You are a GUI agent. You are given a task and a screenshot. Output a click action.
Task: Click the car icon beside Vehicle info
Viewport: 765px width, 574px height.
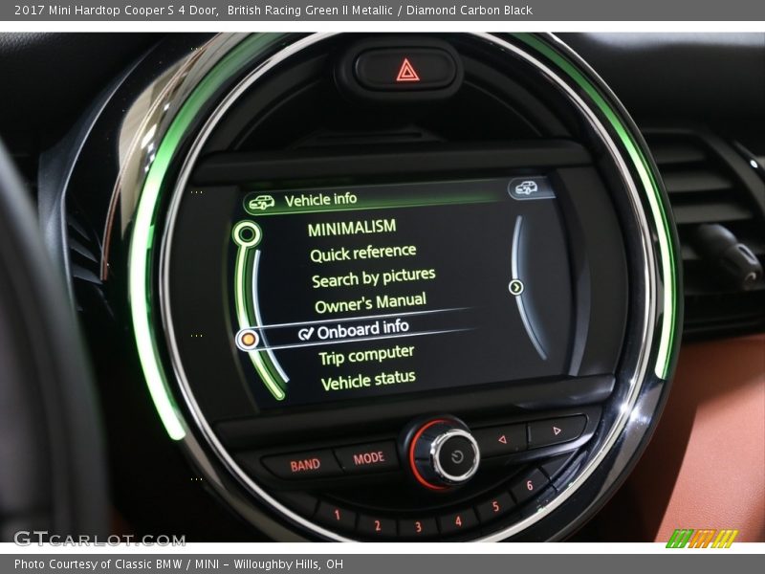262,203
